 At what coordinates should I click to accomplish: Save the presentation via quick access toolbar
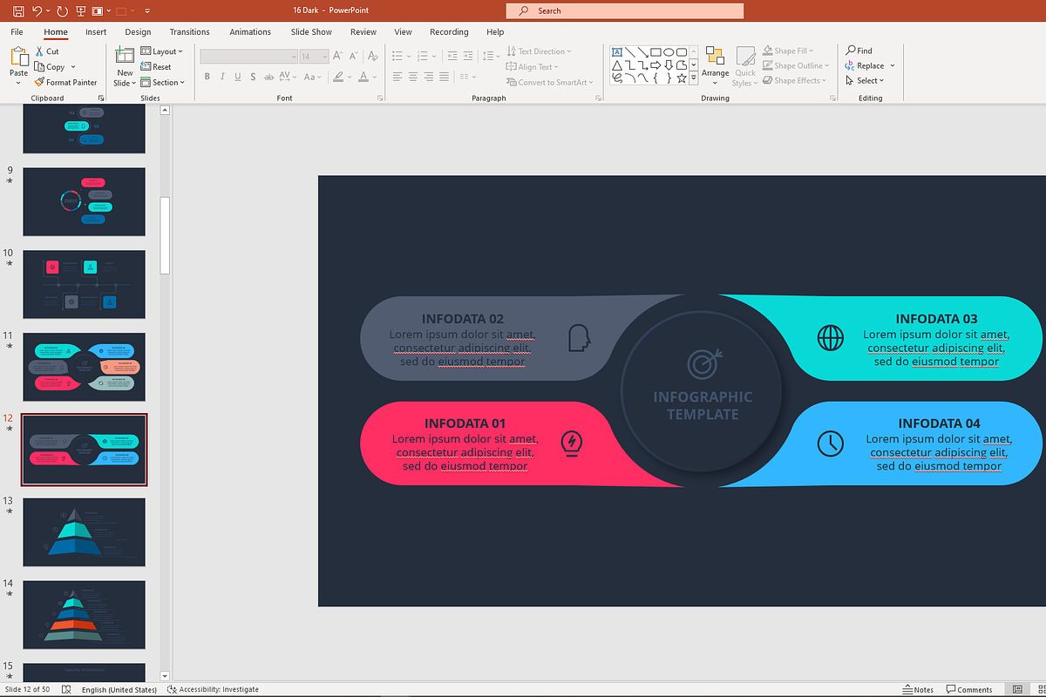coord(17,11)
